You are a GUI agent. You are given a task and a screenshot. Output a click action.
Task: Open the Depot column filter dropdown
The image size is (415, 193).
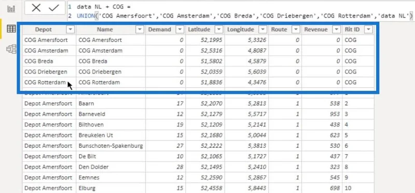70,30
